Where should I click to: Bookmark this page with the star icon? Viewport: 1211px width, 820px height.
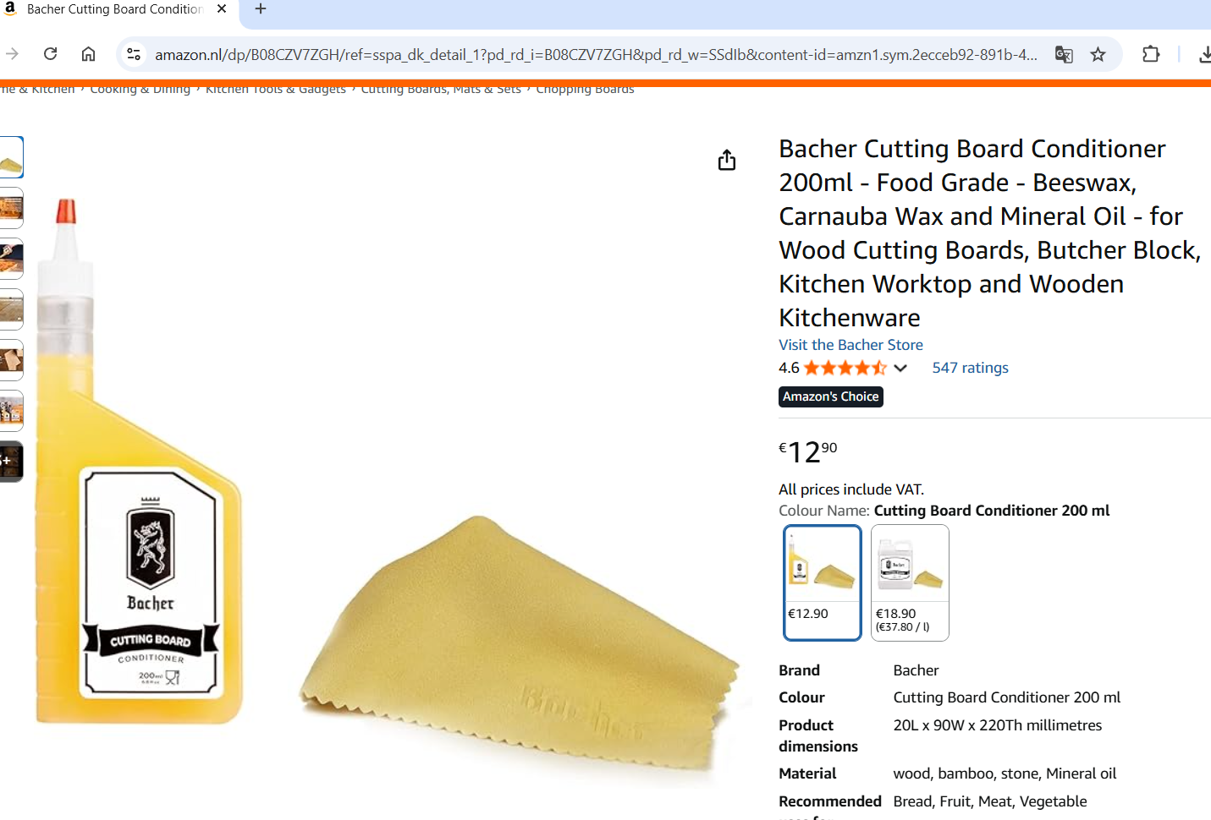tap(1098, 54)
